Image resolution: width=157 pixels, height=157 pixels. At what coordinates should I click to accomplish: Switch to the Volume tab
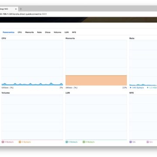[58, 32]
